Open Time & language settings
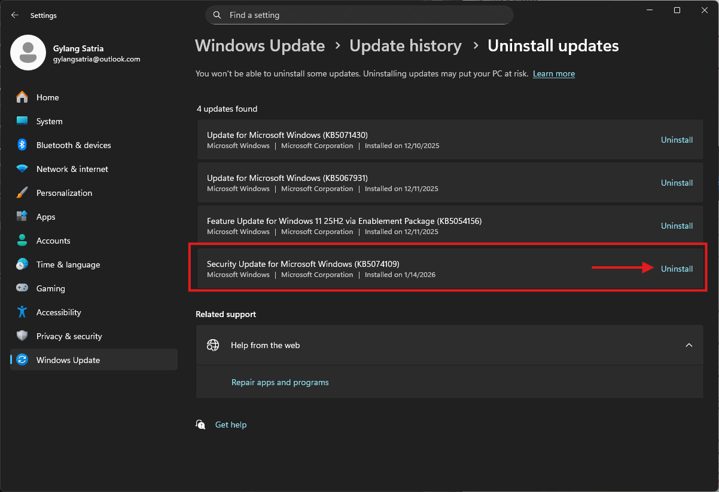Screen dimensions: 719x492 point(68,265)
